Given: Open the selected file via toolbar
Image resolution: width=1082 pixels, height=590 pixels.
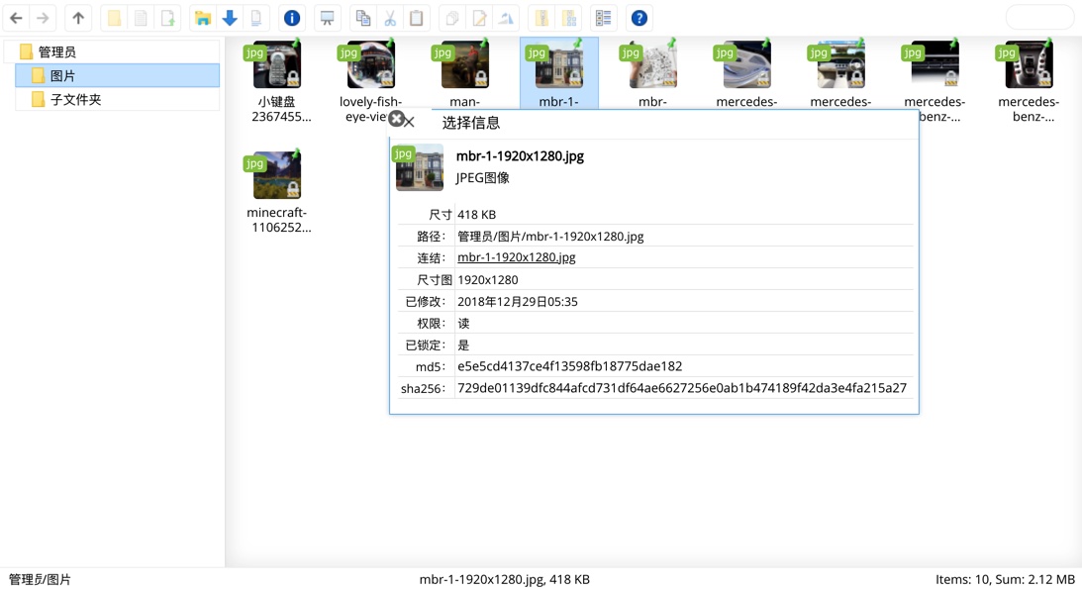Looking at the screenshot, I should click(203, 18).
